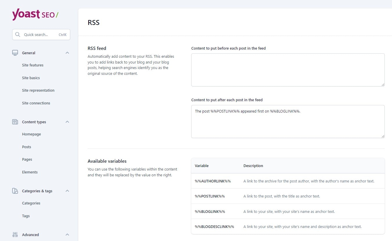Click the RSS page title
392x241 pixels.
click(93, 23)
